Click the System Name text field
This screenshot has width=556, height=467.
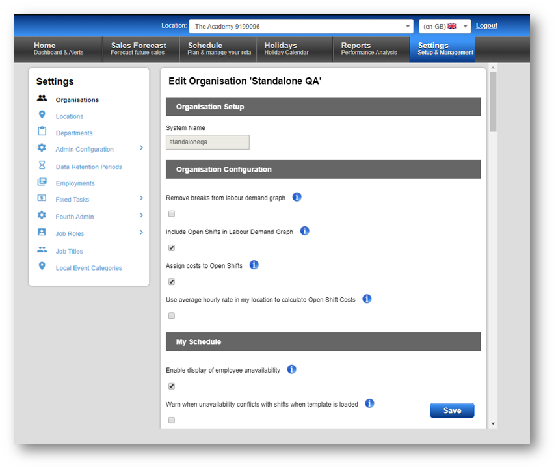207,142
